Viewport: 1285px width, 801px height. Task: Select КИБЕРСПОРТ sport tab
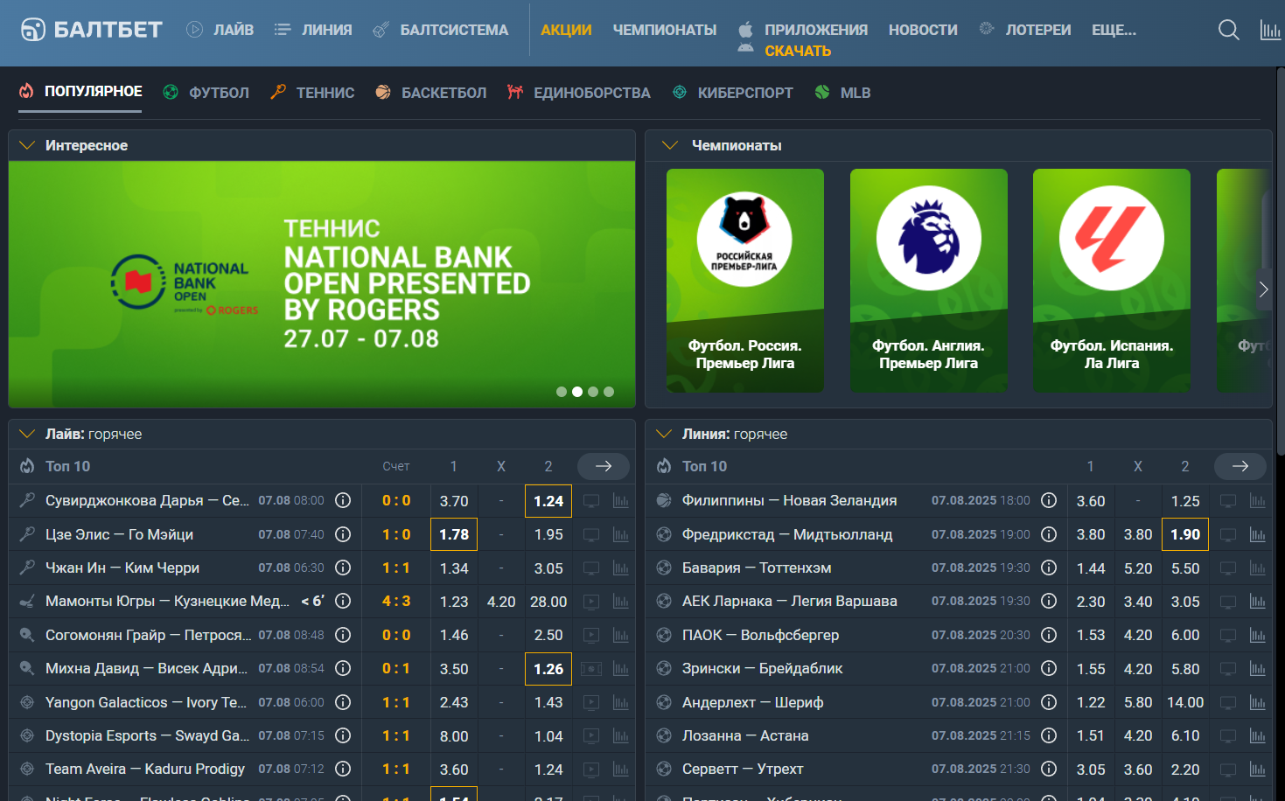point(733,93)
